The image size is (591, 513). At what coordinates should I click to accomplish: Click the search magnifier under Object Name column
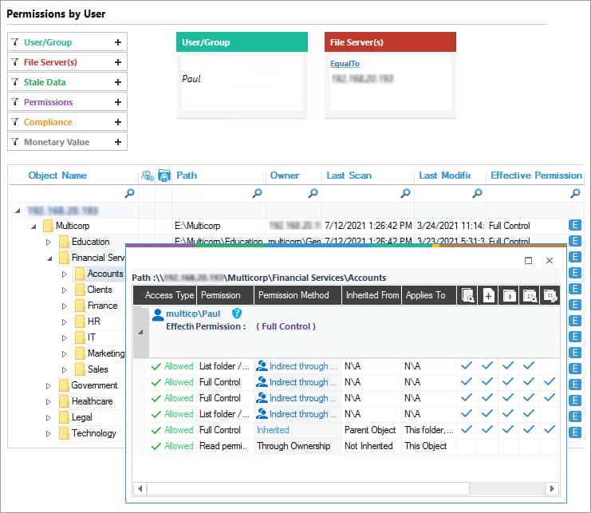click(129, 193)
